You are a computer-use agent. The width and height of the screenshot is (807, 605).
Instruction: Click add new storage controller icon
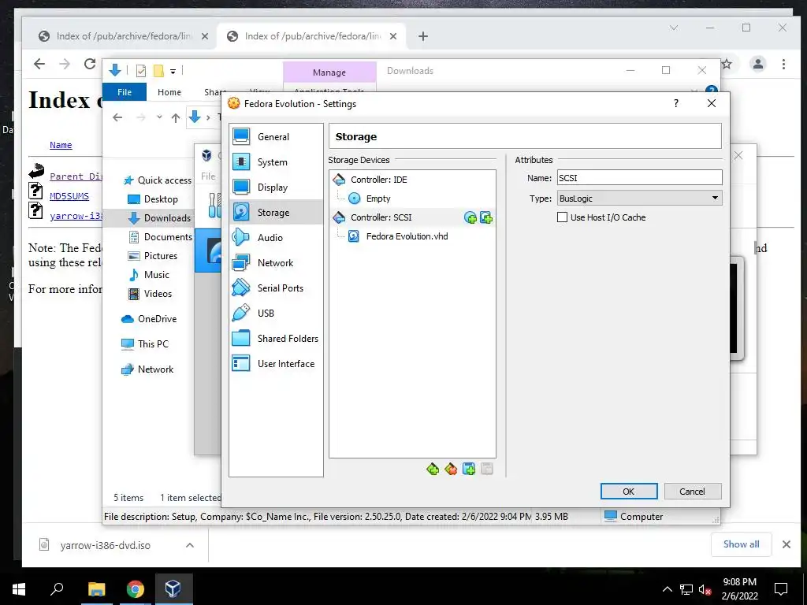click(433, 469)
